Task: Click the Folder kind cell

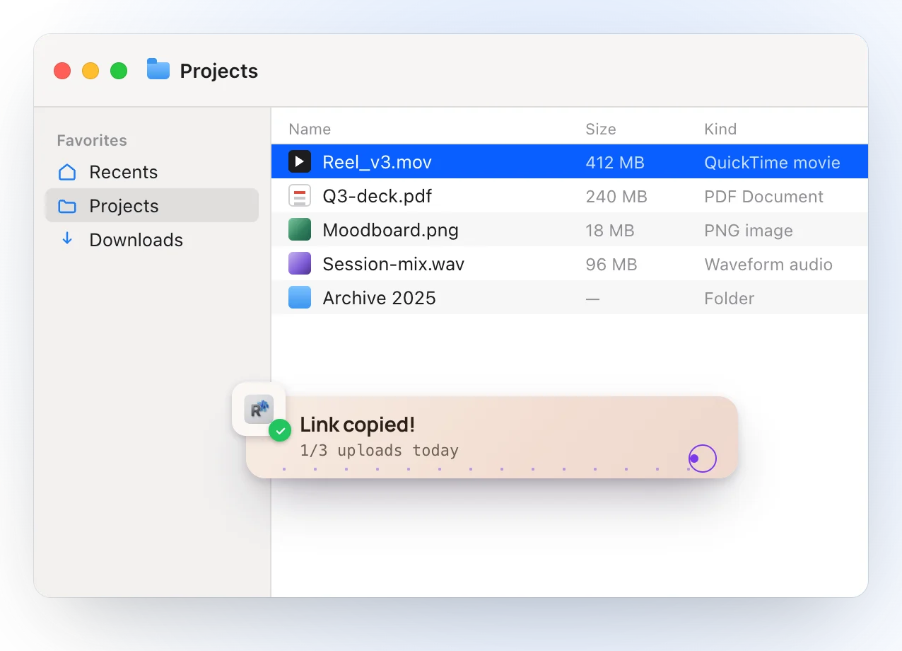Action: coord(730,299)
